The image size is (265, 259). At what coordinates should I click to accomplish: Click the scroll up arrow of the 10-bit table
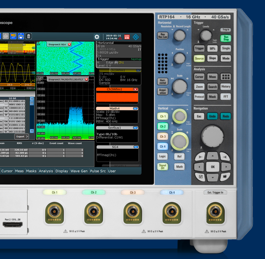click(32, 99)
